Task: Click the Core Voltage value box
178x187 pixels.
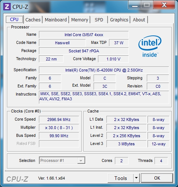Action: (x=113, y=59)
